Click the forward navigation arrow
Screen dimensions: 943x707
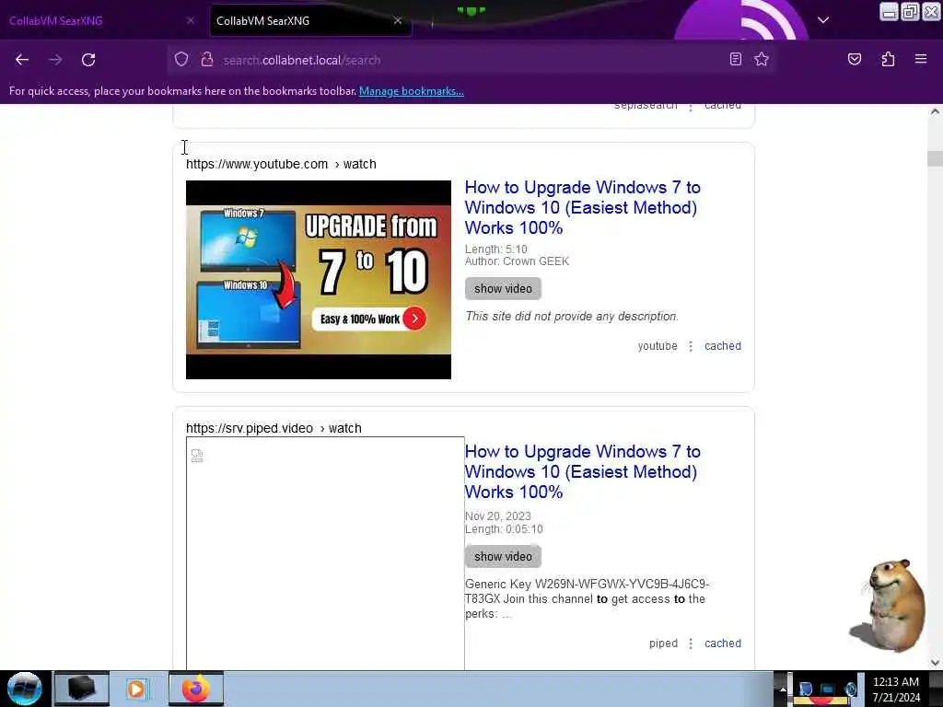[x=55, y=60]
